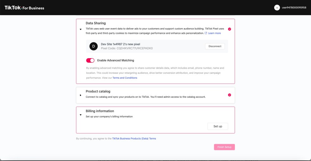The height and width of the screenshot is (161, 311).
Task: Open the Learn more link
Action: [x=215, y=33]
